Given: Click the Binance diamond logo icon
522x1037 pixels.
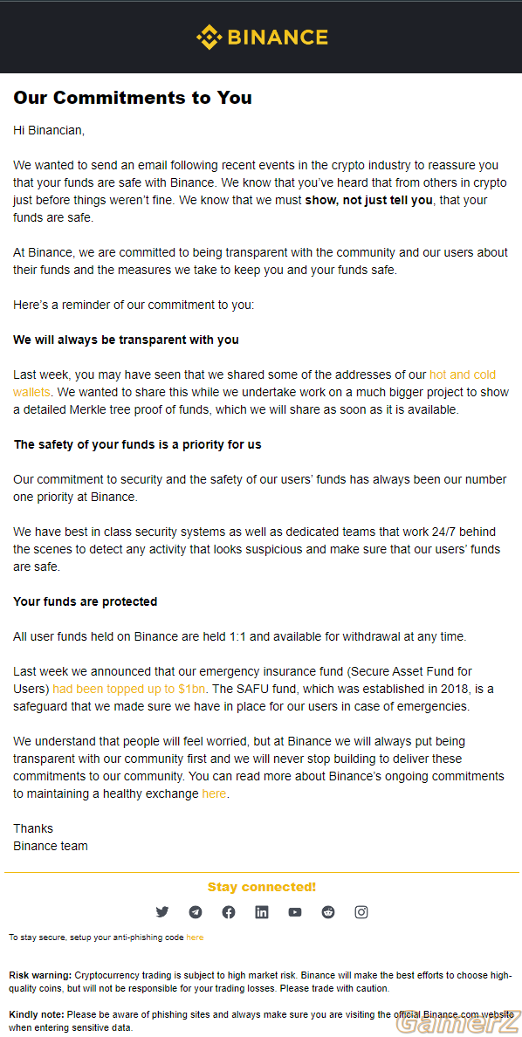Looking at the screenshot, I should (209, 37).
